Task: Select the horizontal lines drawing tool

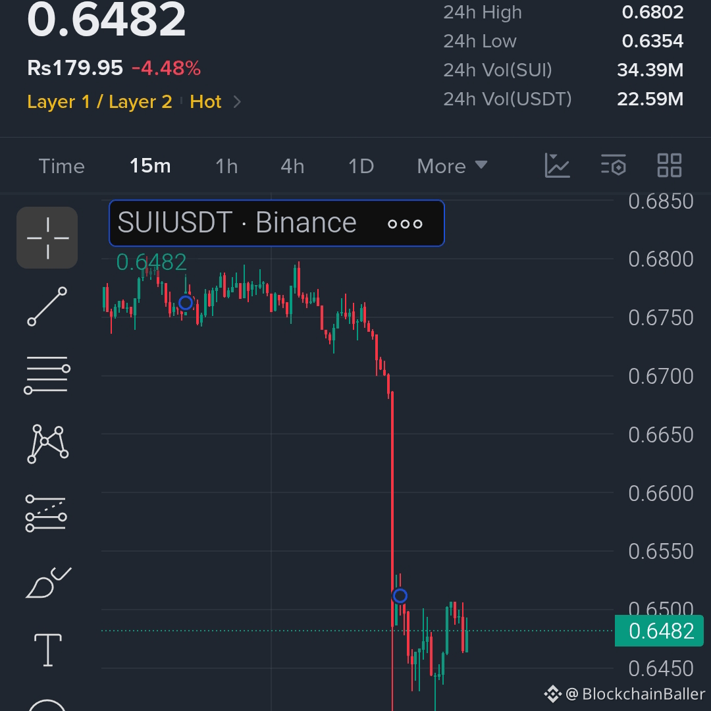Action: pos(47,375)
